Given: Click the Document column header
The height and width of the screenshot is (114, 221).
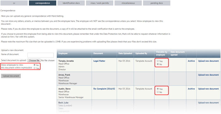Looking at the screenshot, I should click(98, 53).
